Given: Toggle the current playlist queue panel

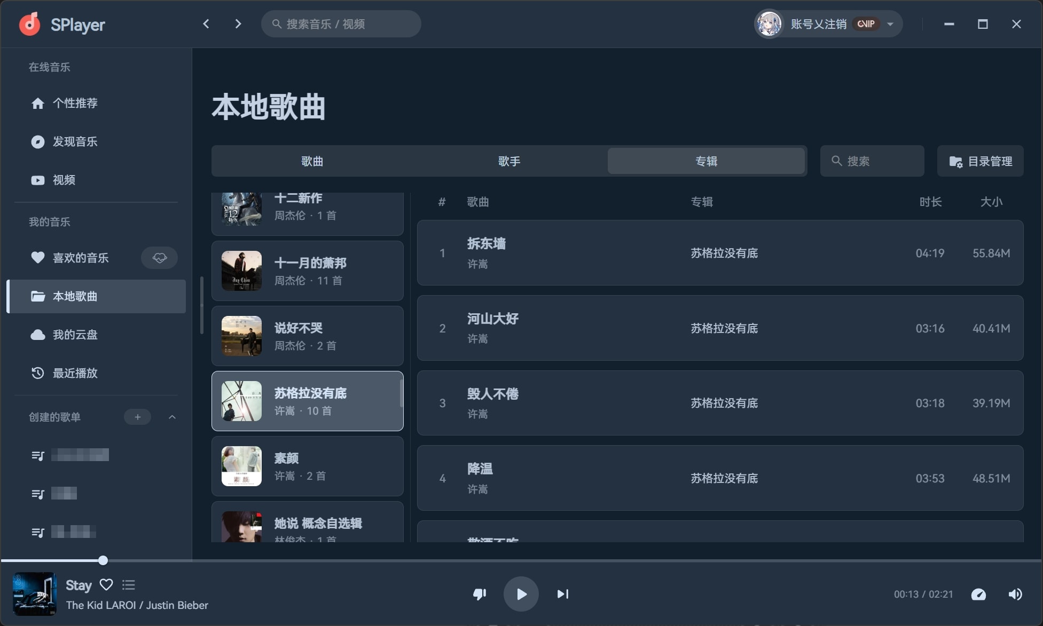Looking at the screenshot, I should [x=128, y=585].
